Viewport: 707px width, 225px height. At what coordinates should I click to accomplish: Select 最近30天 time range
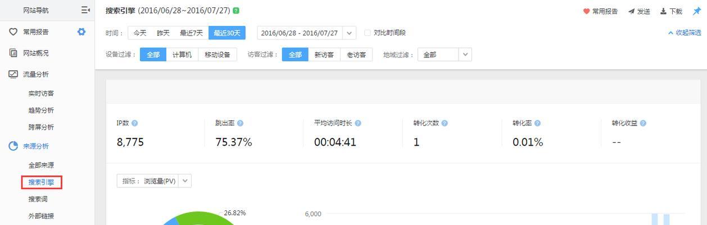click(x=227, y=33)
